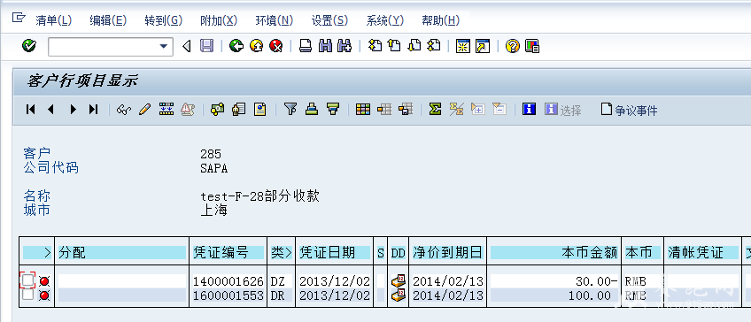Click the greyed warning triangle icon
The width and height of the screenshot is (751, 322).
click(187, 110)
